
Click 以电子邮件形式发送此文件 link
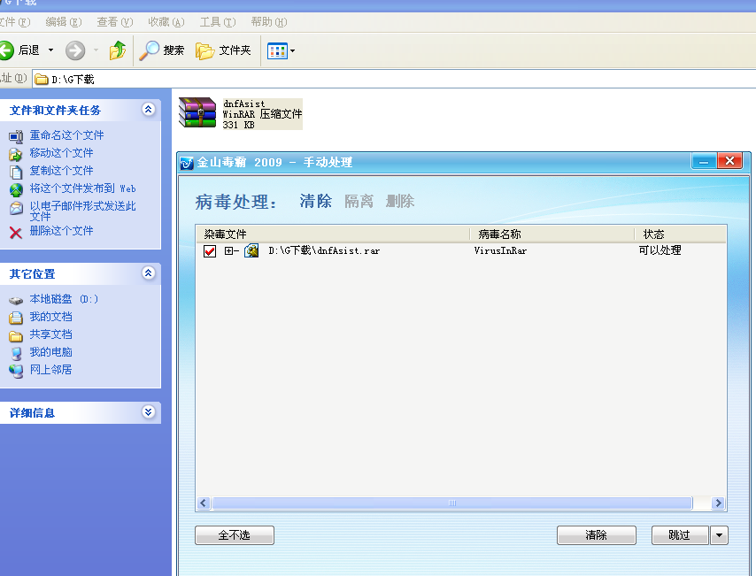[x=82, y=211]
